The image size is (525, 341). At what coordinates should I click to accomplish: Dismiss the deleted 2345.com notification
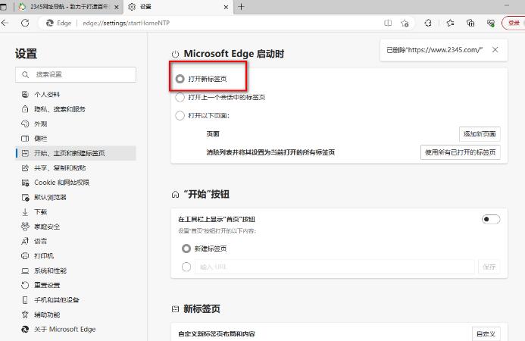pyautogui.click(x=495, y=50)
